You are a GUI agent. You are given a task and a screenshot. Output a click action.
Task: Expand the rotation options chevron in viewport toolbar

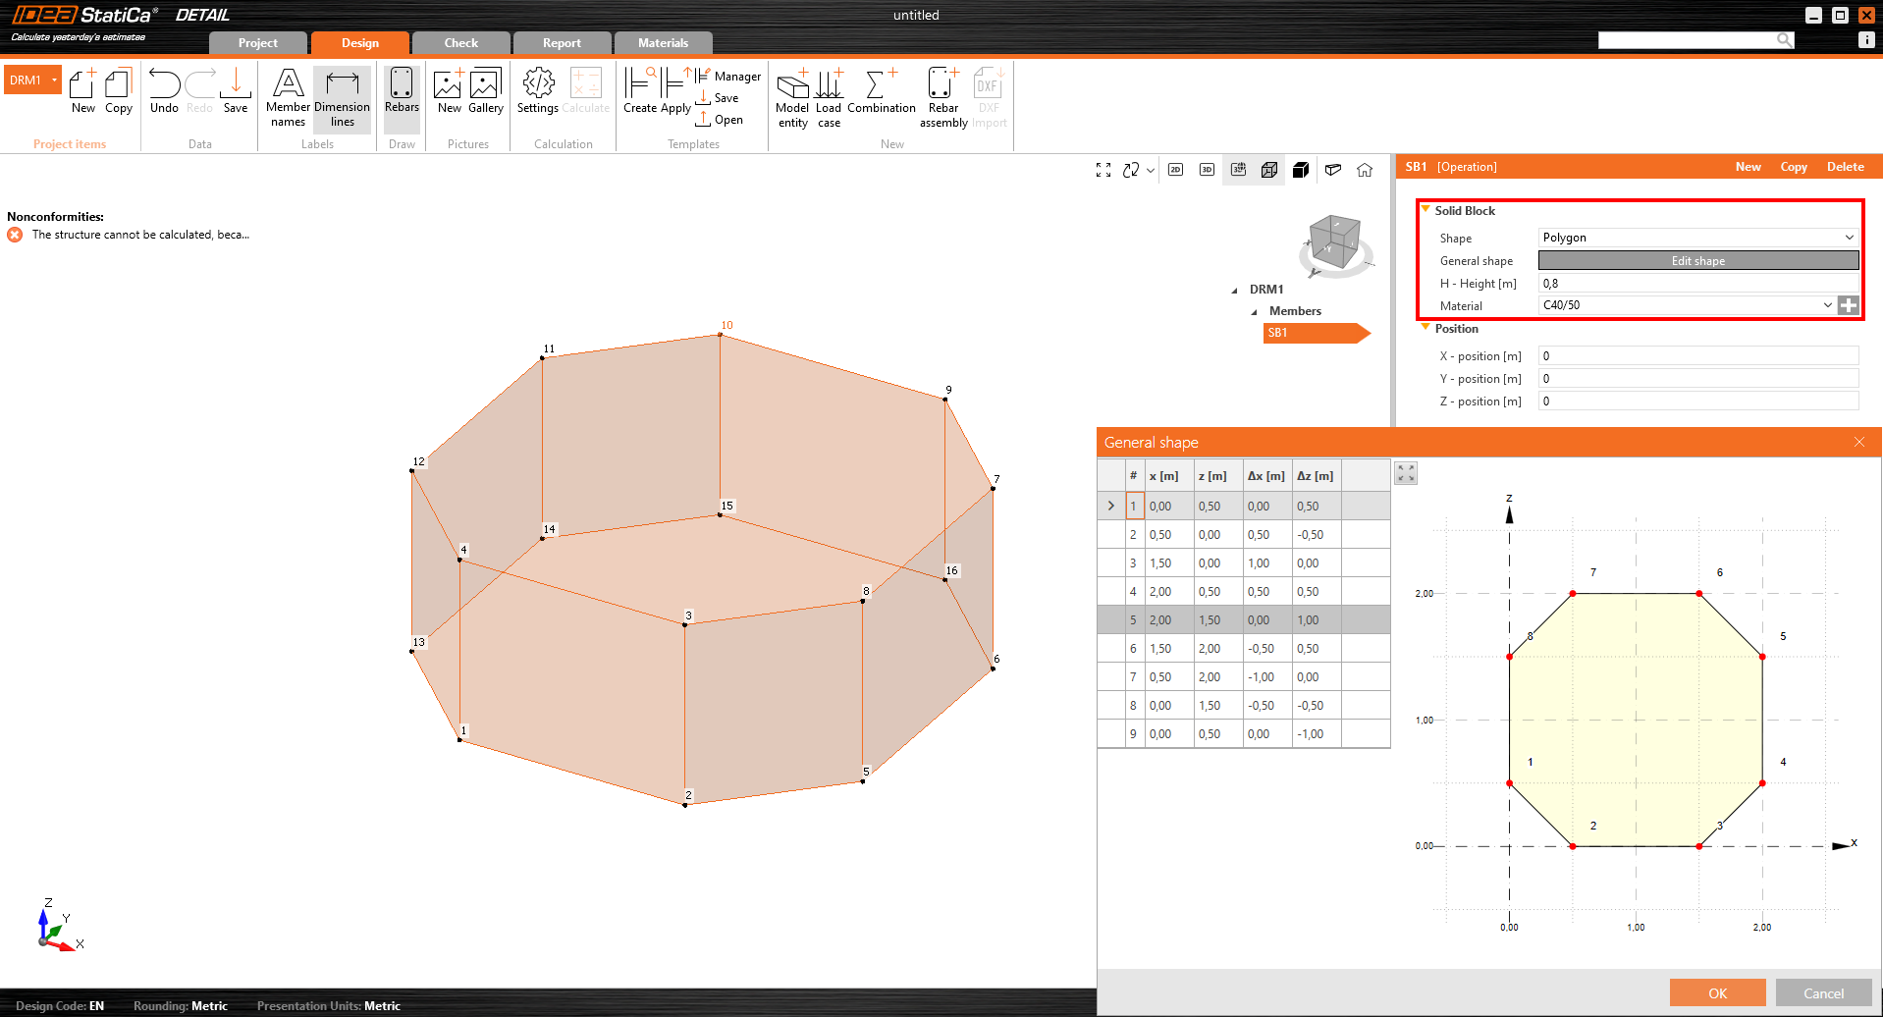point(1150,169)
